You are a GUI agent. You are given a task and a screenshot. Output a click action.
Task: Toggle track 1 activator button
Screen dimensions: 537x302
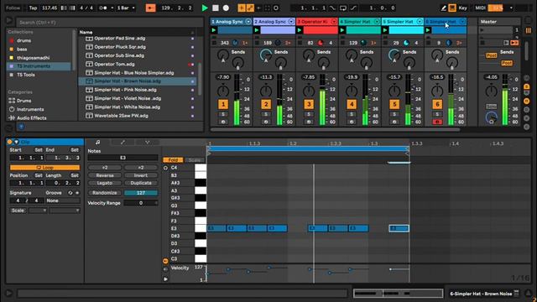223,104
